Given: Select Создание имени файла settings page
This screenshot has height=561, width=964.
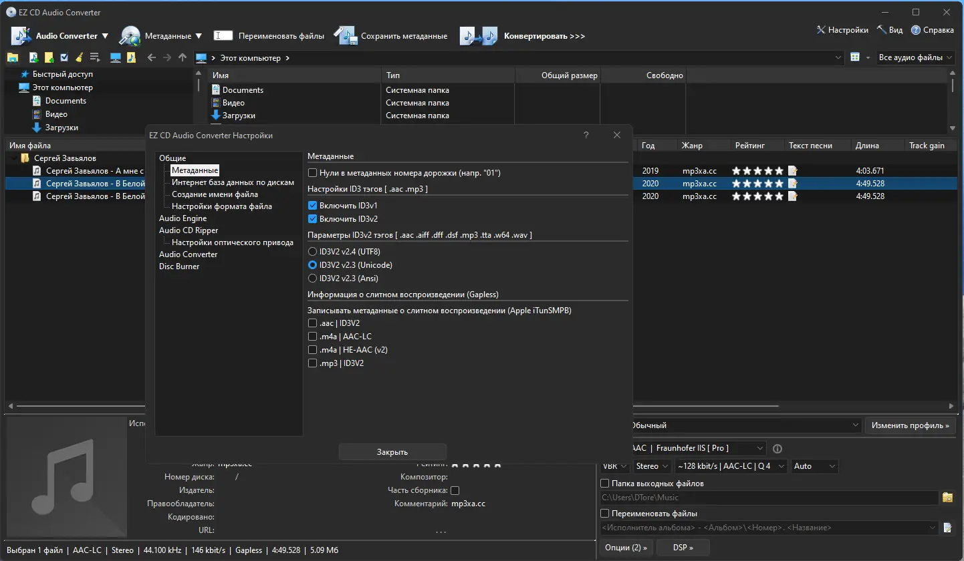Looking at the screenshot, I should [x=215, y=194].
